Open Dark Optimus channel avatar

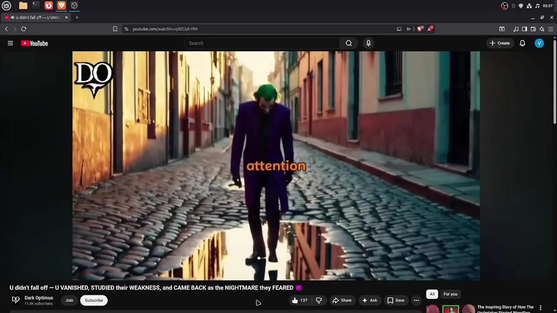16,300
